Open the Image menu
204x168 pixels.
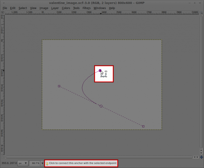pos(44,8)
